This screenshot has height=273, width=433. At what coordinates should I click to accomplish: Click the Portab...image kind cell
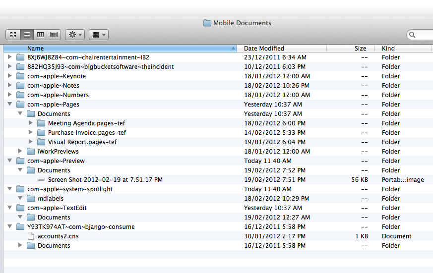403,180
